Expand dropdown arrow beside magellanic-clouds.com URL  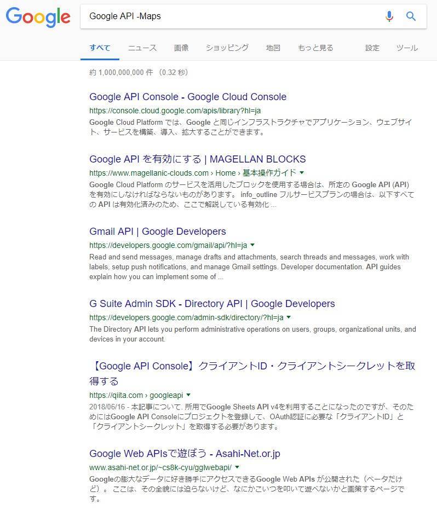point(302,172)
